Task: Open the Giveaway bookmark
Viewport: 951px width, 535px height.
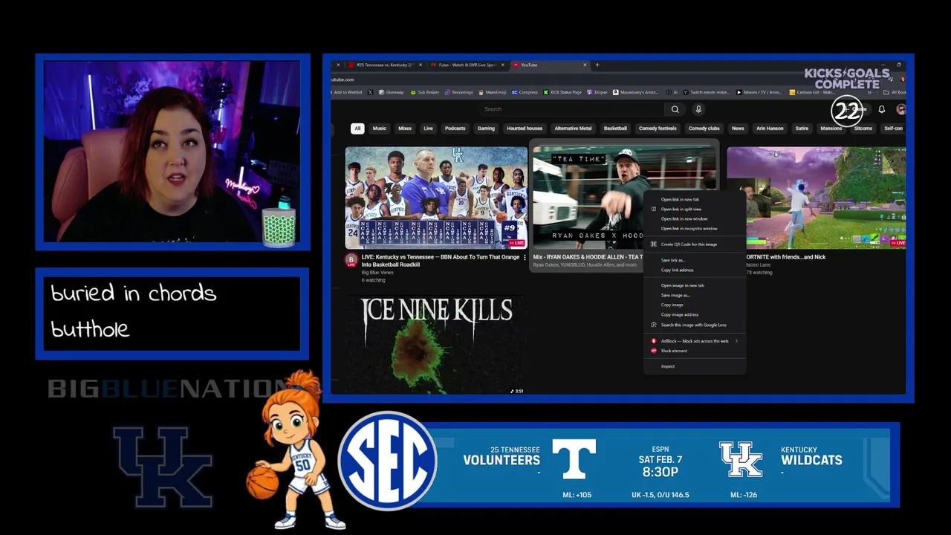Action: tap(391, 92)
